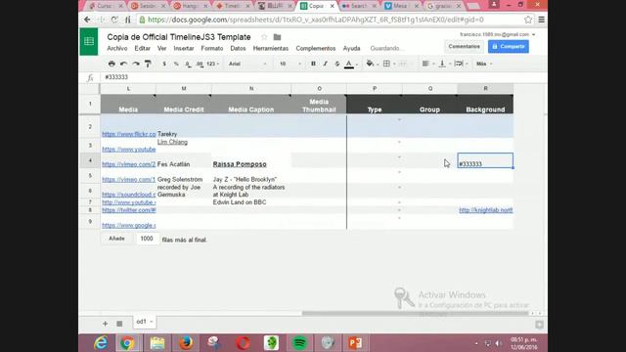626x352 pixels.
Task: Open the Ver menu
Action: [x=161, y=48]
